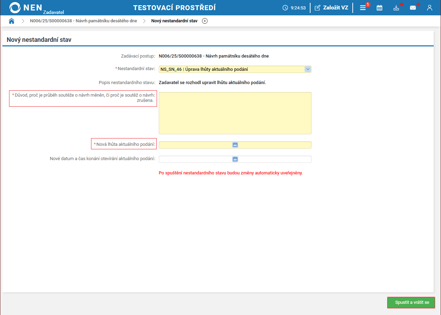
Task: Focus the Nová lhůta aktuálního podání field
Action: click(235, 145)
